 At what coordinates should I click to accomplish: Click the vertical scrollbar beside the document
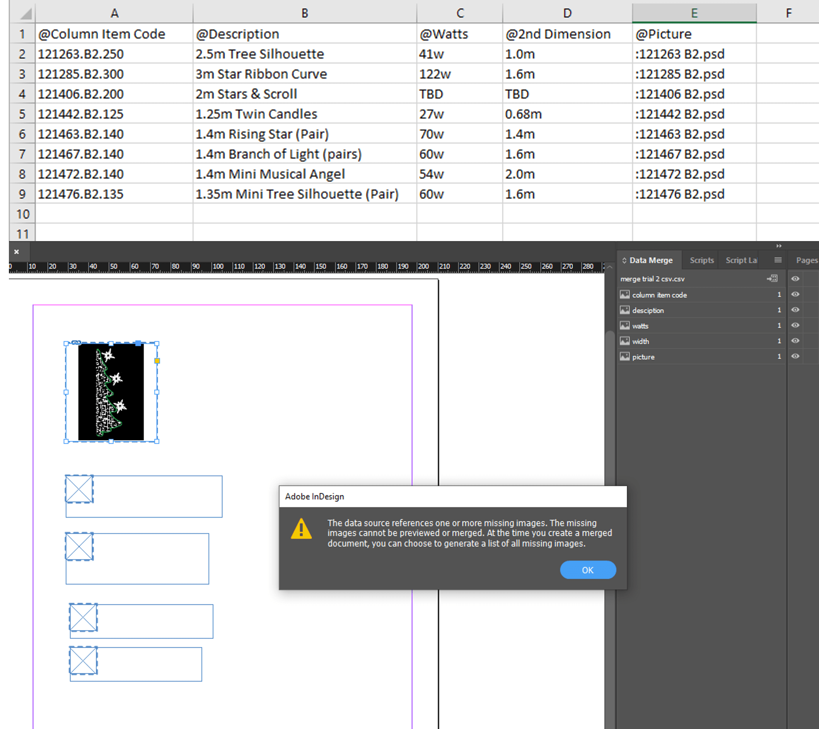pyautogui.click(x=609, y=401)
